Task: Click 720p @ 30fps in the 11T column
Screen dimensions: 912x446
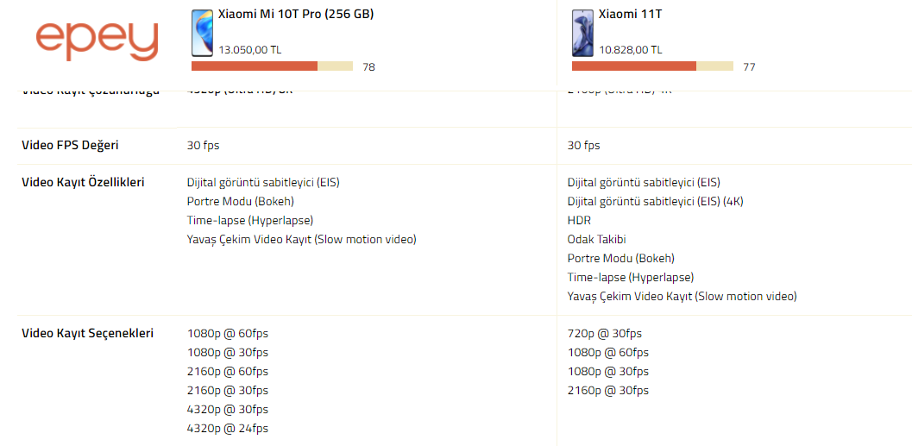Action: (x=605, y=334)
